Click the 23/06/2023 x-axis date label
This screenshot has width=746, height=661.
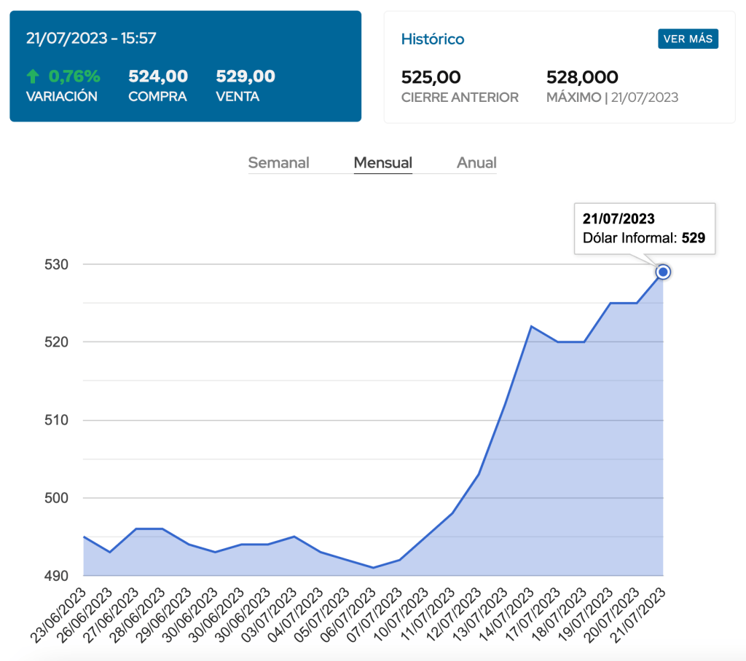[60, 615]
